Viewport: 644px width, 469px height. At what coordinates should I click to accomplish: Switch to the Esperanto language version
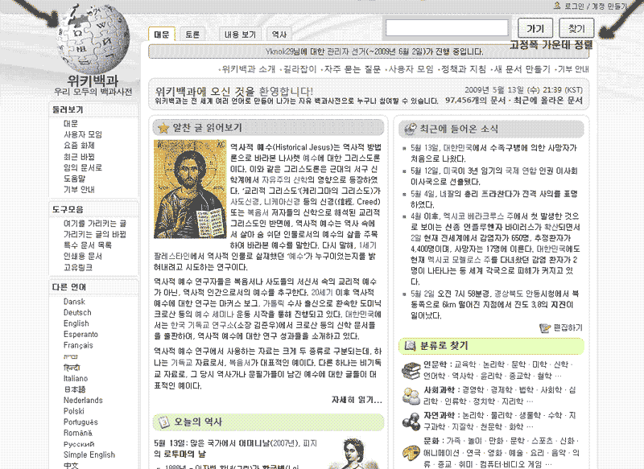(80, 335)
